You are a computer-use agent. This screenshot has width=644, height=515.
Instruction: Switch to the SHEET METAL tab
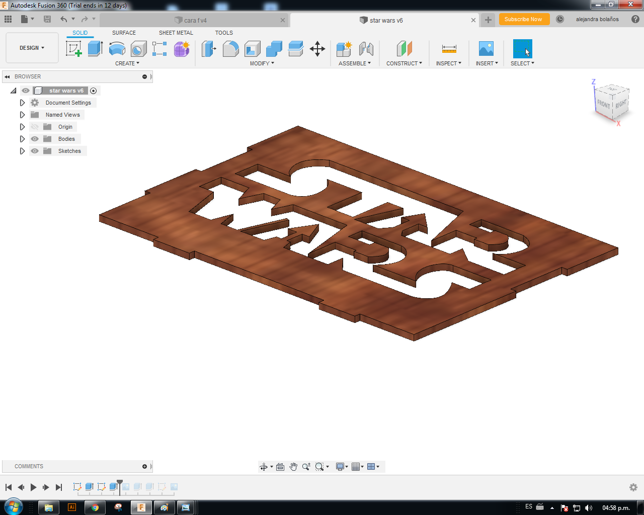(x=176, y=33)
